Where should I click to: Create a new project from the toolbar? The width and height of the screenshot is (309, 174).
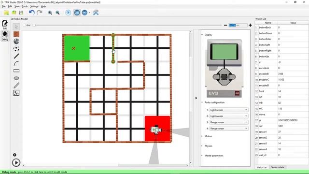pyautogui.click(x=6, y=13)
